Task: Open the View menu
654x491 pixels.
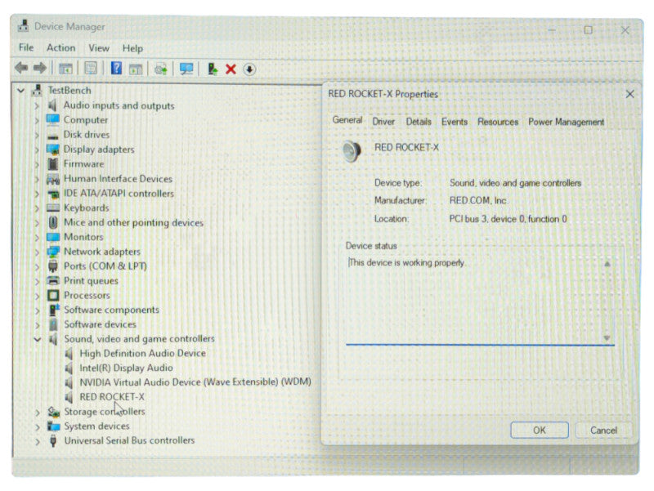Action: (x=99, y=48)
